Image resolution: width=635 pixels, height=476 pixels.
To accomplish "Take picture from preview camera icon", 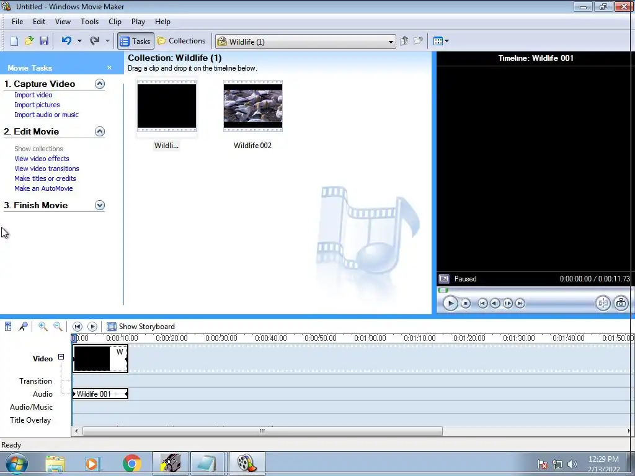I will click(x=621, y=303).
